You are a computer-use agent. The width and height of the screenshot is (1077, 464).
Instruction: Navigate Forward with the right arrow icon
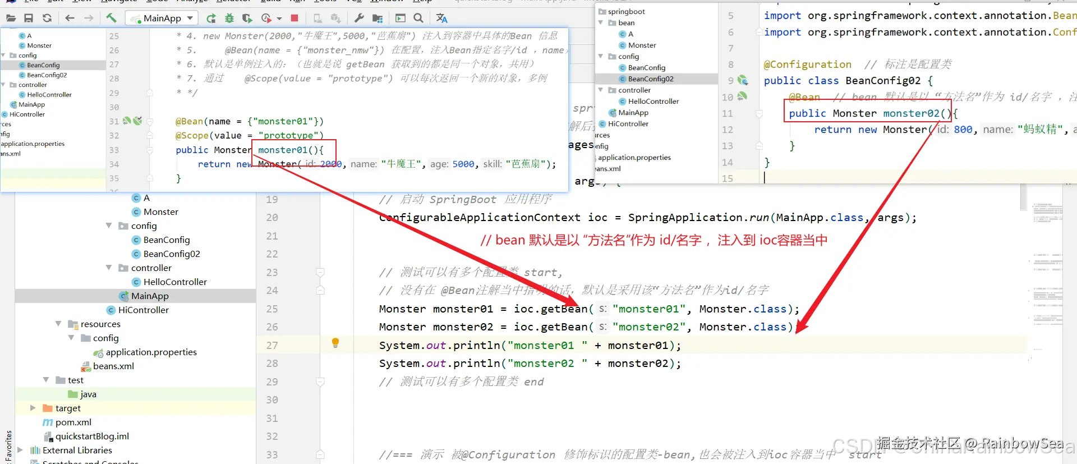pos(89,18)
